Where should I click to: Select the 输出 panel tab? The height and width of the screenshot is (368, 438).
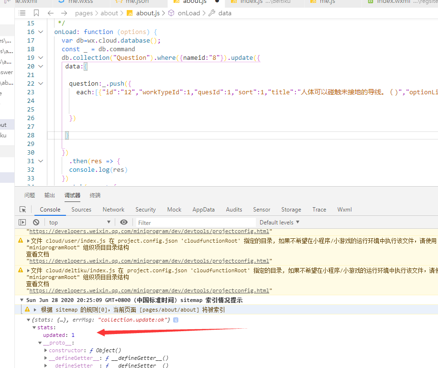click(x=50, y=195)
